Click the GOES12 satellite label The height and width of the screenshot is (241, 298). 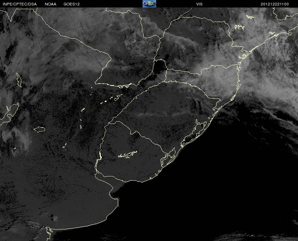pos(72,4)
